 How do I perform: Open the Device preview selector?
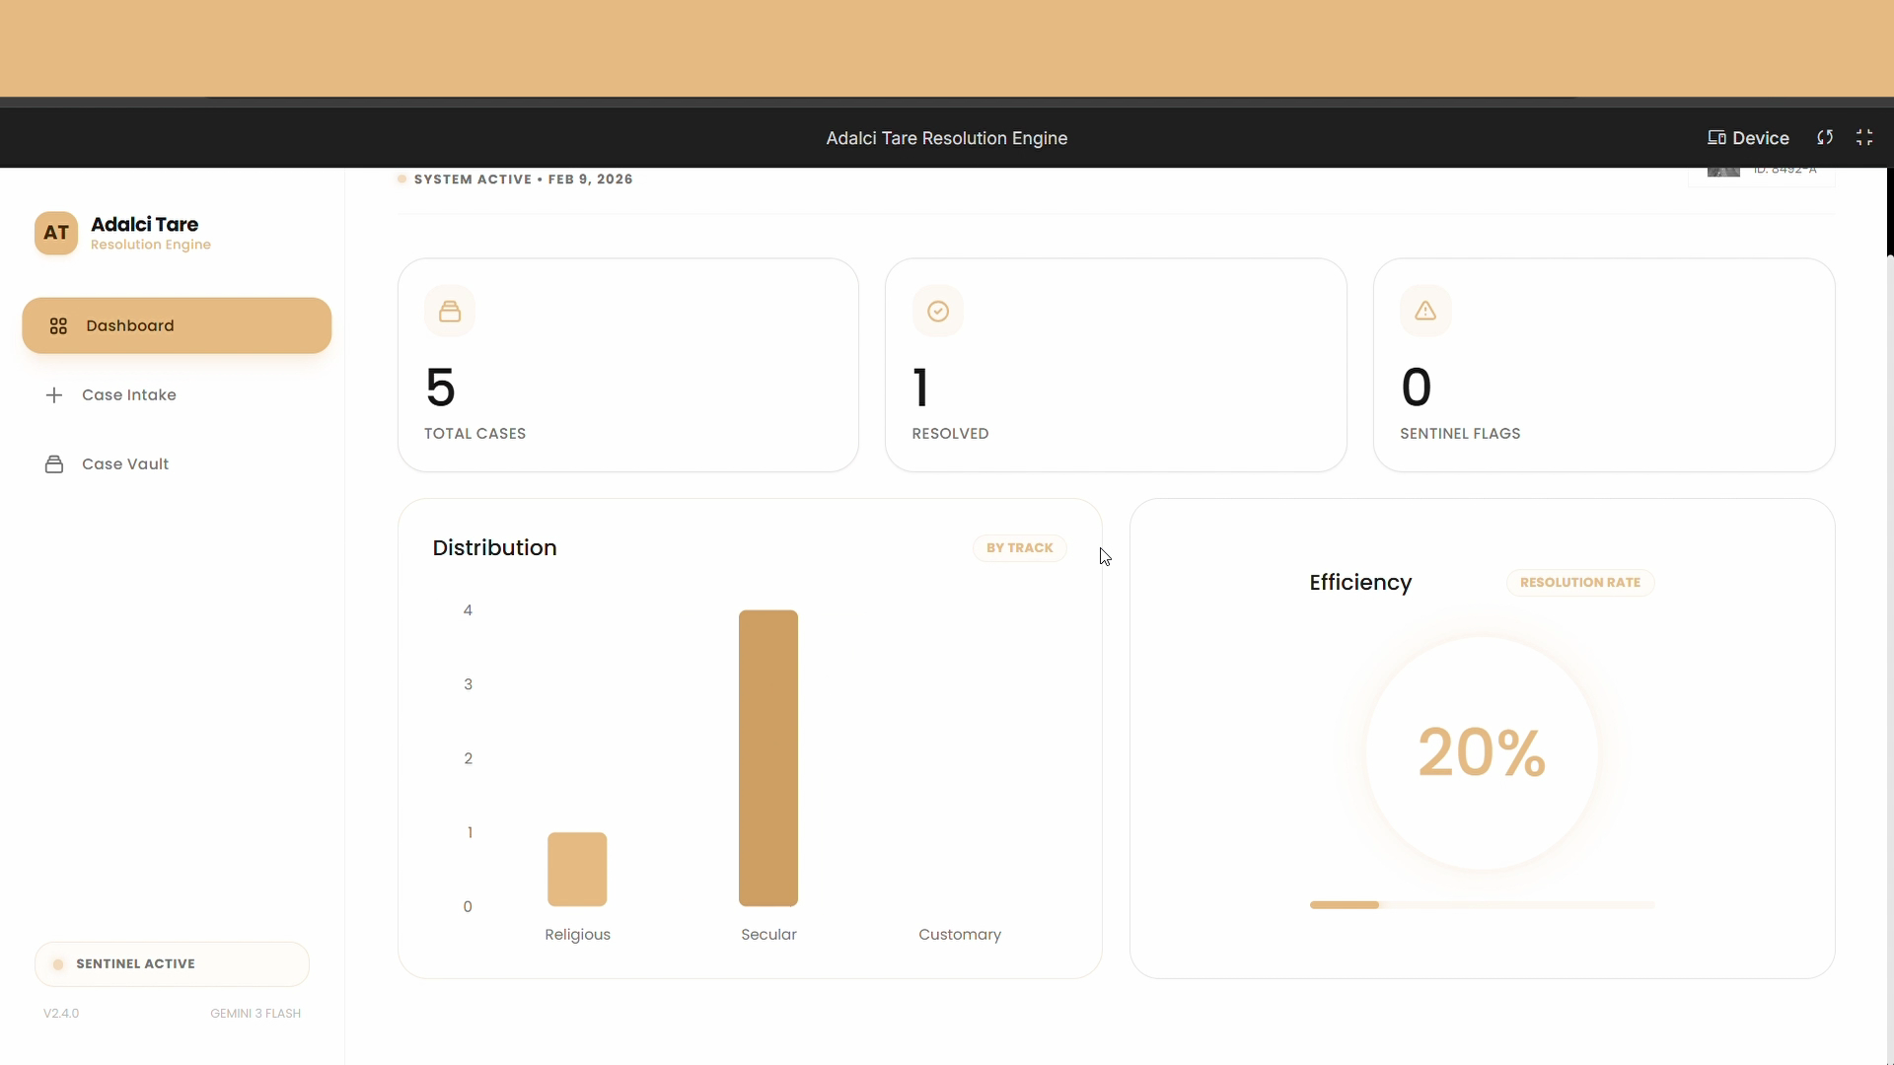(1748, 138)
